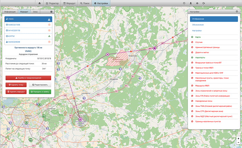Click the Передать в заявку button
The width and height of the screenshot is (242, 148).
point(40,92)
